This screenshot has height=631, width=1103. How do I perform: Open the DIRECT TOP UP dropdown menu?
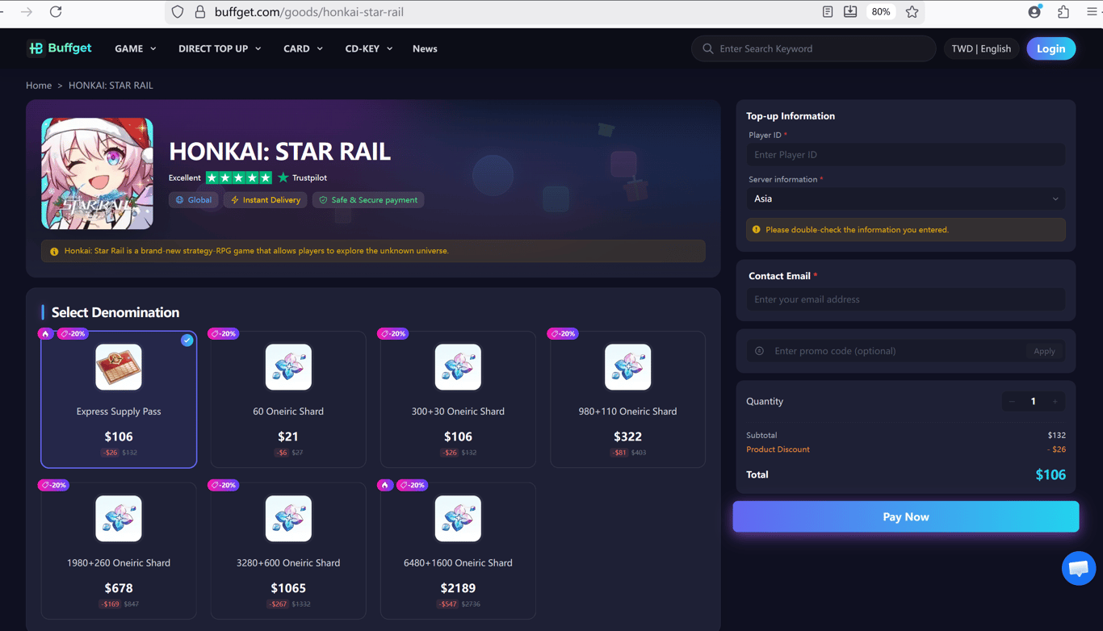coord(220,48)
